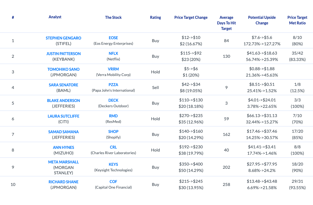This screenshot has height=205, width=313.
Task: Click Price Target Change column header
Action: pos(191,17)
